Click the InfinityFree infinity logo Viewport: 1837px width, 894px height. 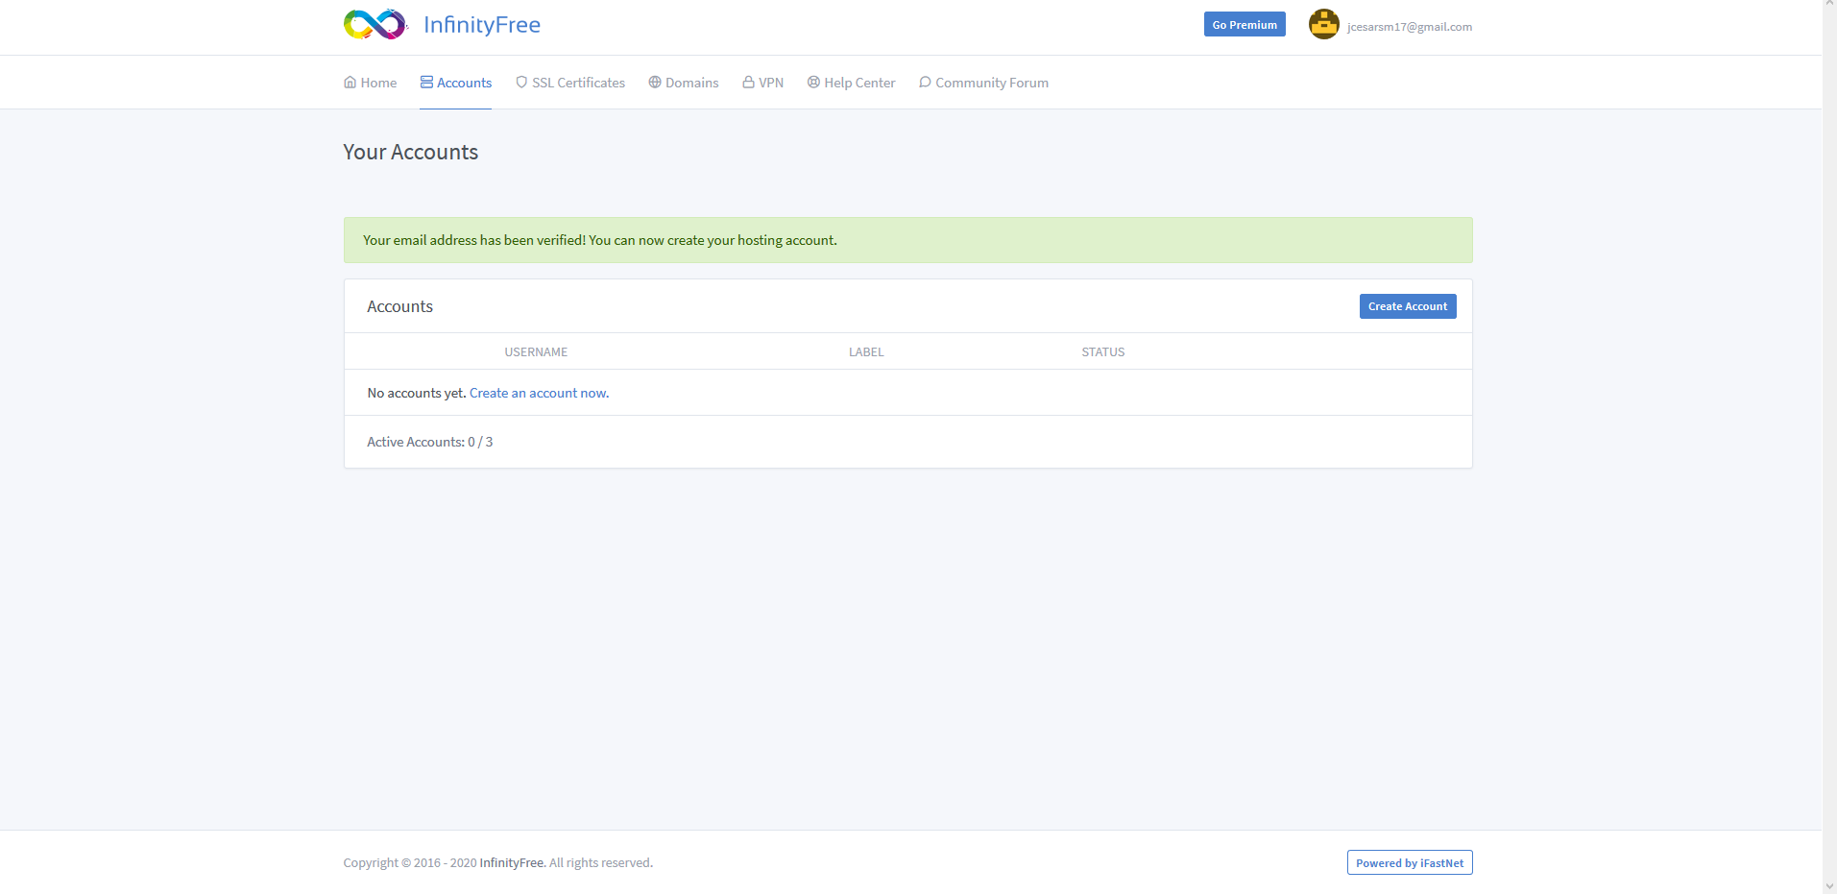[x=374, y=24]
